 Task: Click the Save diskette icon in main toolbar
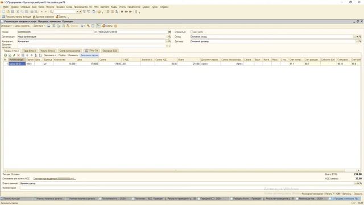pyautogui.click(x=13, y=11)
